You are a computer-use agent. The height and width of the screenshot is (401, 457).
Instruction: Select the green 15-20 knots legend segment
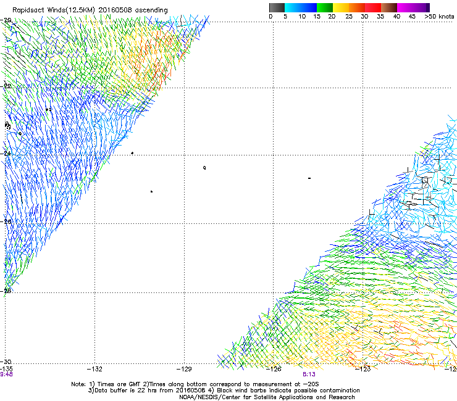[325, 7]
